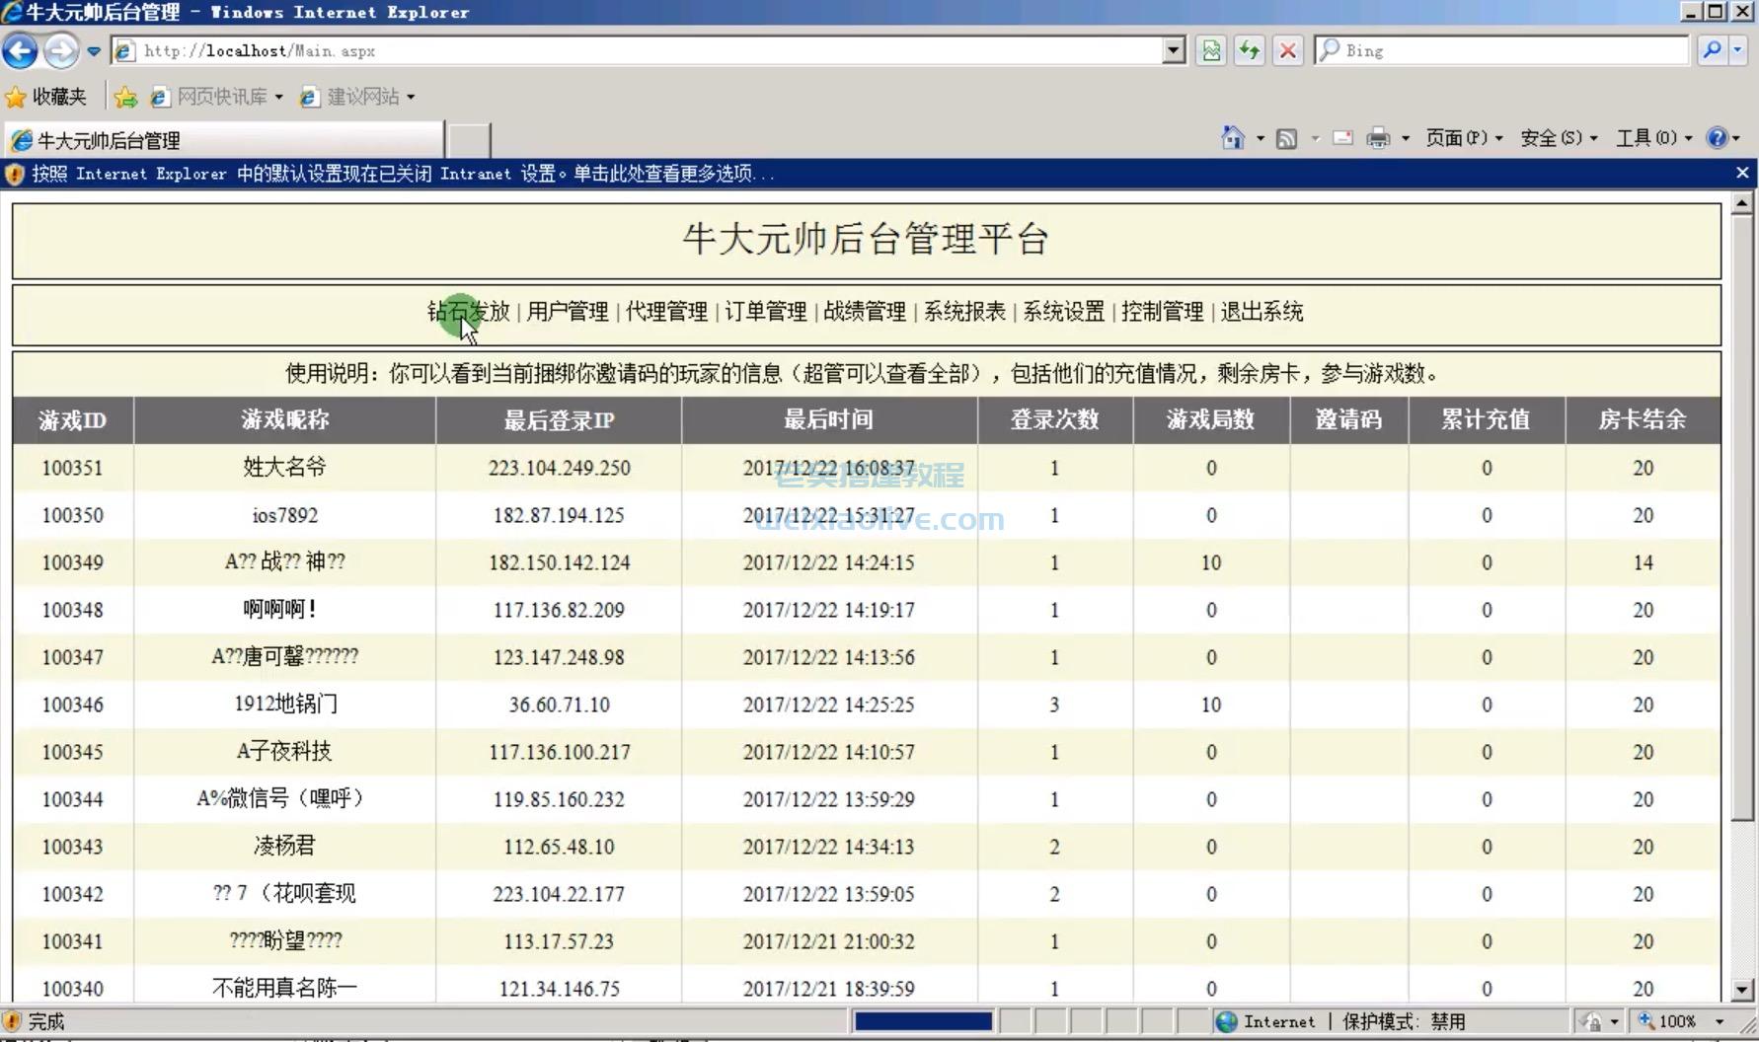This screenshot has height=1042, width=1759.
Task: Click the Print toolbar icon
Action: pyautogui.click(x=1379, y=138)
